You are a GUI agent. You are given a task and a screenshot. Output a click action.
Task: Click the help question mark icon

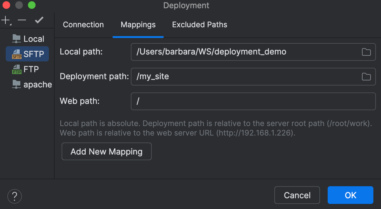[14, 196]
